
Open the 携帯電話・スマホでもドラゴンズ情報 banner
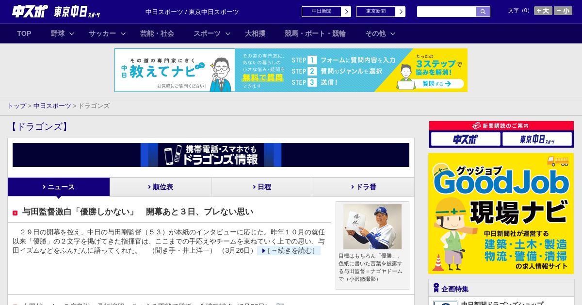[211, 155]
